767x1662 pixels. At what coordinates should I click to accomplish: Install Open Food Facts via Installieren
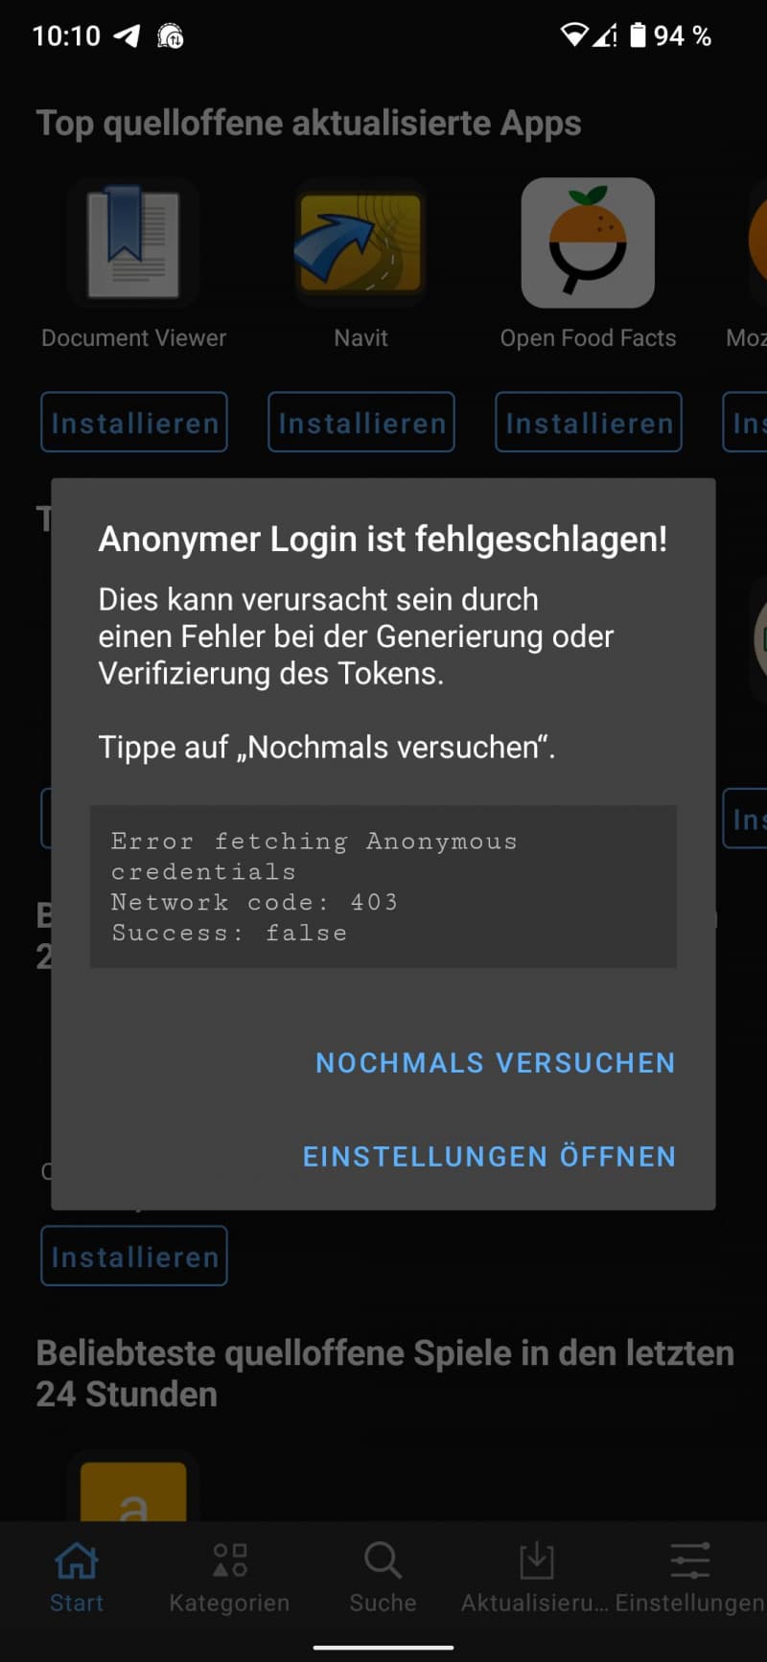point(589,422)
